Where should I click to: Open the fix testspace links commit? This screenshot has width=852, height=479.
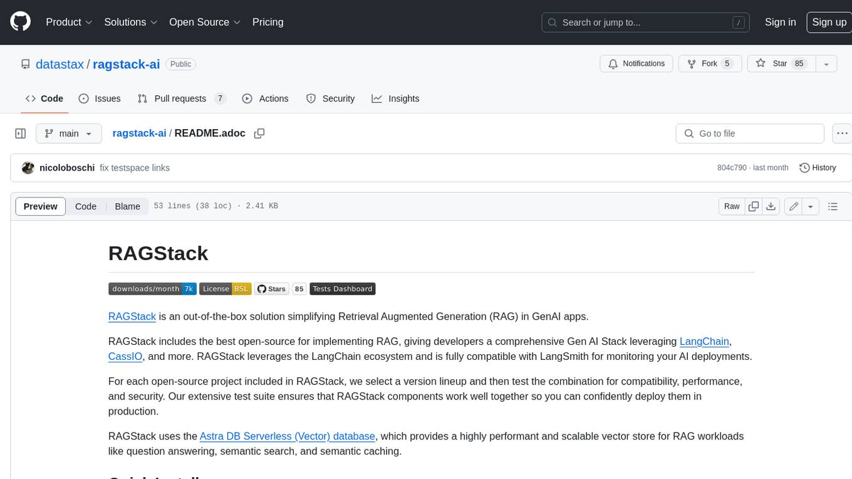(x=135, y=168)
